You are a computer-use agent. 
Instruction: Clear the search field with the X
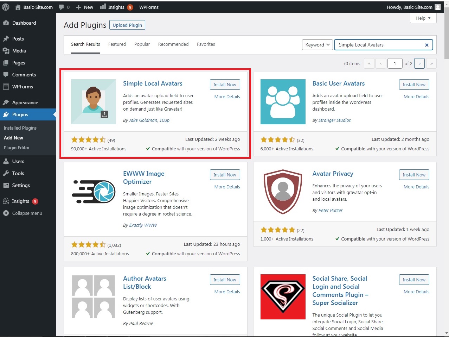(x=426, y=45)
